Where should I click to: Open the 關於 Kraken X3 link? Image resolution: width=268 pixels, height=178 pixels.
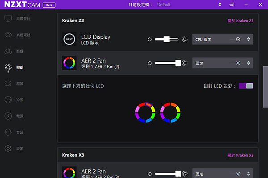coord(240,155)
